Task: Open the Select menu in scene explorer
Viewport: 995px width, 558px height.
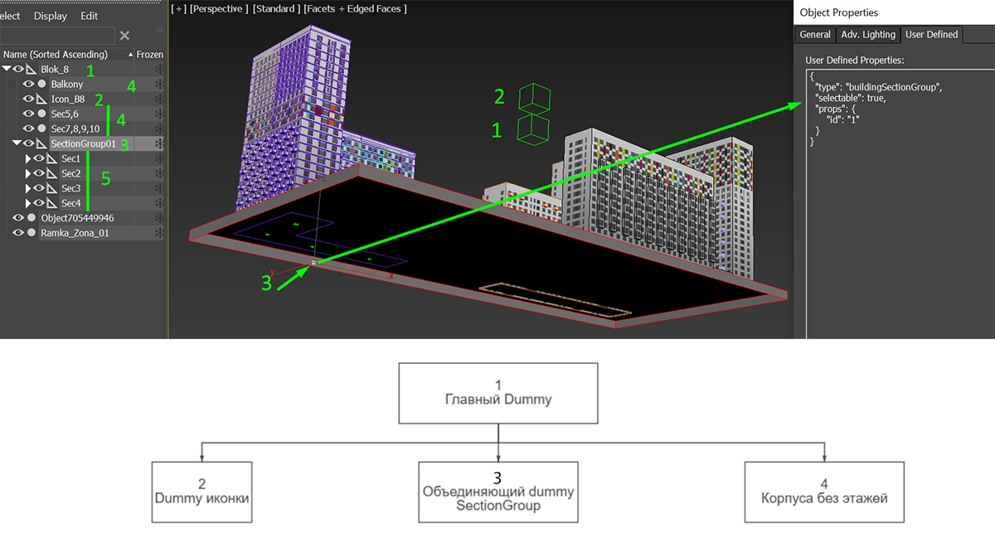Action: tap(10, 16)
